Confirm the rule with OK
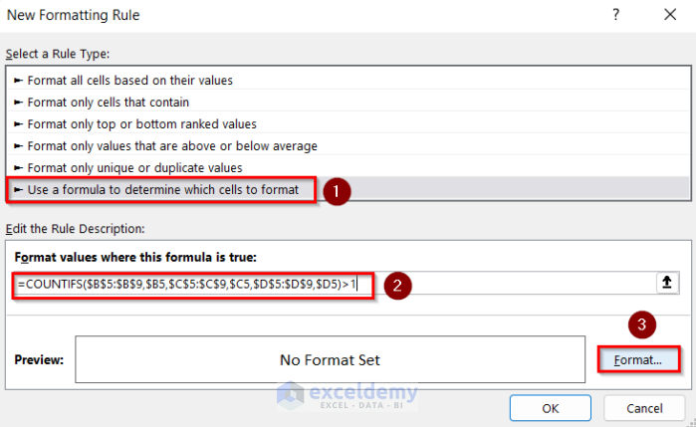This screenshot has width=696, height=427. 551,408
